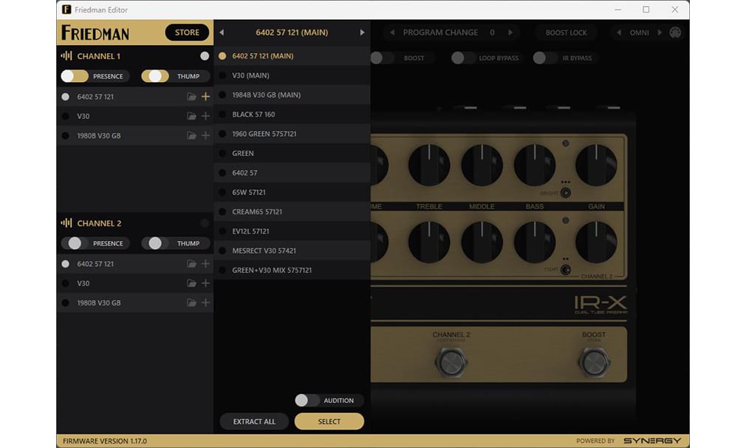Toggle Channel 1 Thump switch
Screen dimensions: 746x448
click(x=155, y=76)
